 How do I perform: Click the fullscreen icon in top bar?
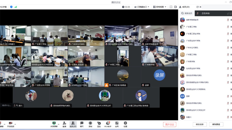[x=171, y=7]
